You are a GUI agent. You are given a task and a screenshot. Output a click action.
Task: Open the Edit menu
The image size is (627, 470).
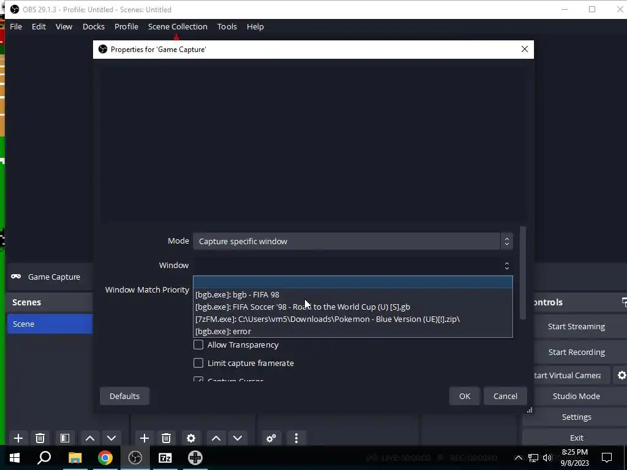click(39, 26)
